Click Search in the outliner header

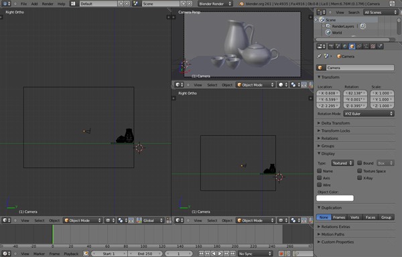(x=354, y=12)
